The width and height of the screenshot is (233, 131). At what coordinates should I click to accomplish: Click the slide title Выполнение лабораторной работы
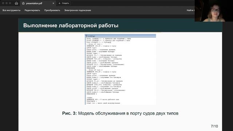(x=71, y=25)
